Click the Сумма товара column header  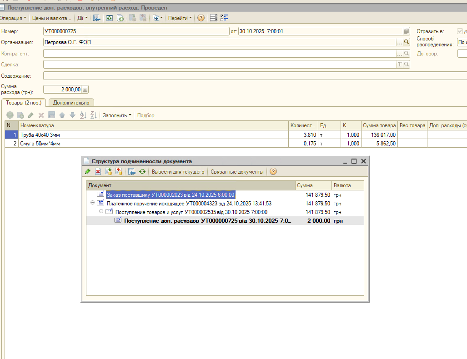[x=379, y=125]
